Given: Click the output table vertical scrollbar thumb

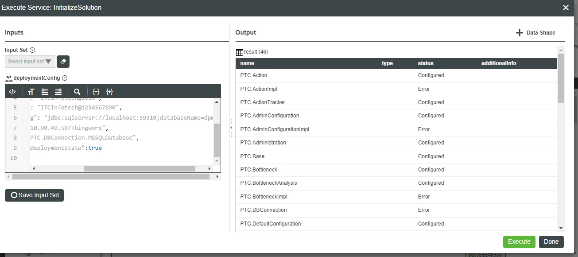Looking at the screenshot, I should pyautogui.click(x=561, y=78).
